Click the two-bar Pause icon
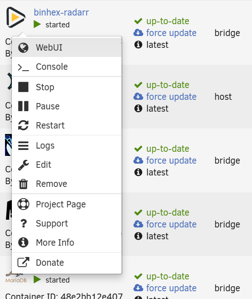 pos(23,106)
